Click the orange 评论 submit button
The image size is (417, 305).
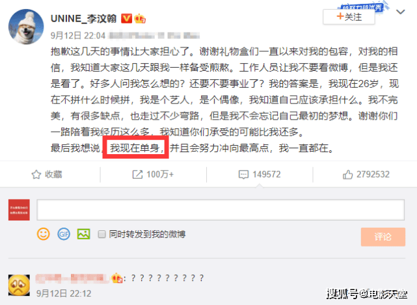[383, 237]
